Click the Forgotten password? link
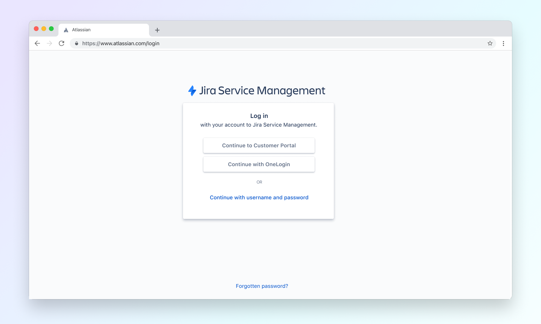 coord(262,286)
